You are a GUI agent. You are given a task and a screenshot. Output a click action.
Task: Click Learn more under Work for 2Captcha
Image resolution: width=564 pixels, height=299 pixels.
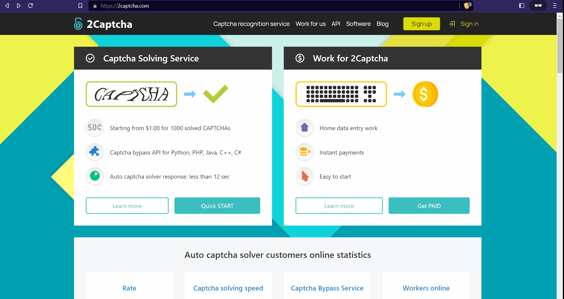pyautogui.click(x=339, y=206)
